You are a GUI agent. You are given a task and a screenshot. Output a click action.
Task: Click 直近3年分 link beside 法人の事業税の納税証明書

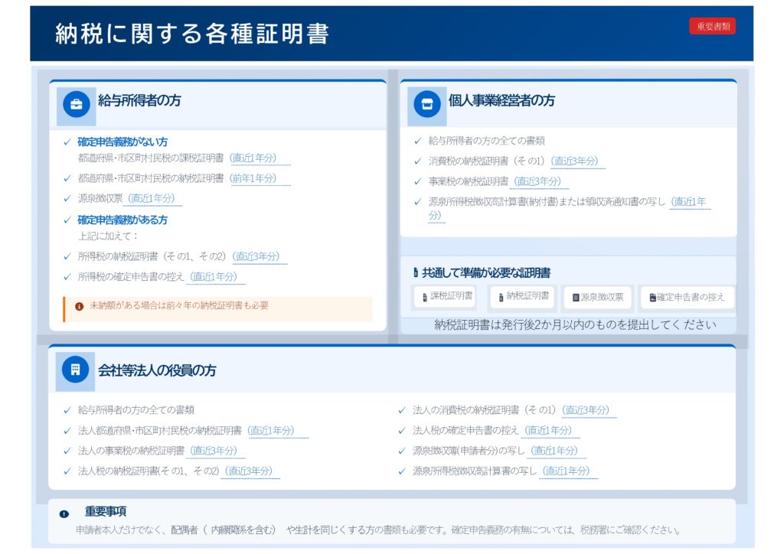[x=213, y=451]
